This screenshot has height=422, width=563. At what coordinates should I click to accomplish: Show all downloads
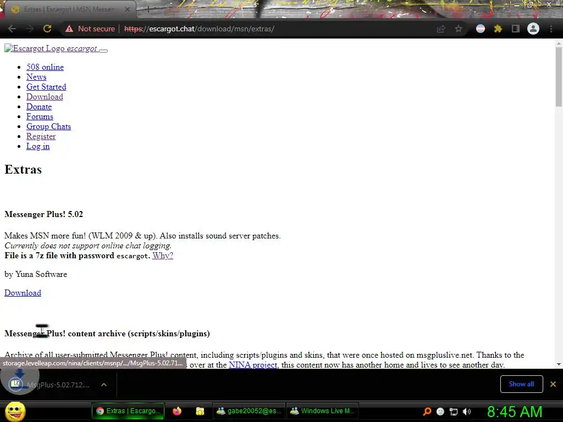click(521, 384)
